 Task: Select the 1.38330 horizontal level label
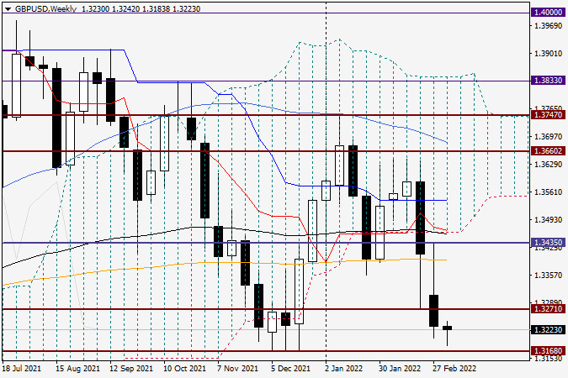tap(549, 81)
